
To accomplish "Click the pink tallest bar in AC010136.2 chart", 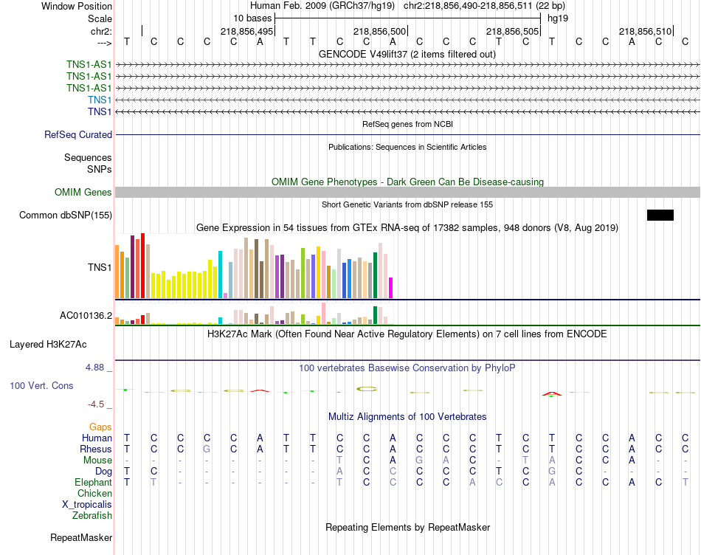I will 324,314.
